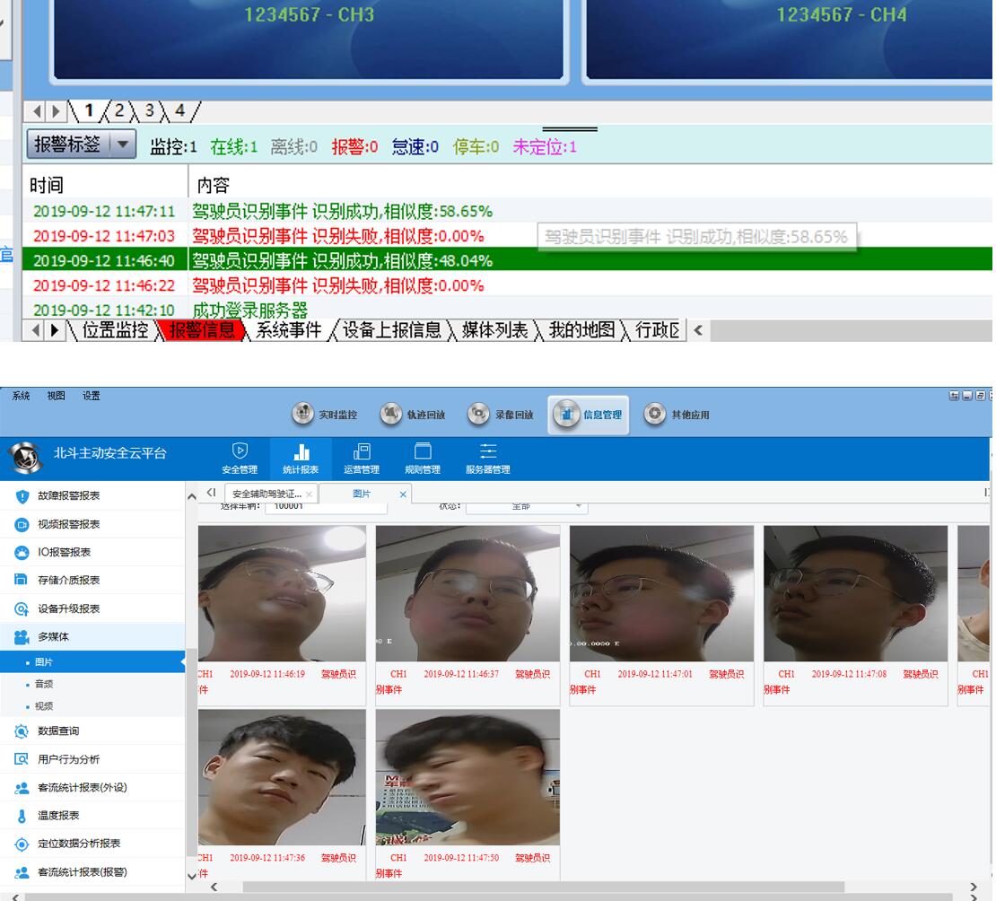Open 录像回放 video playback module
The height and width of the screenshot is (901, 996).
501,415
